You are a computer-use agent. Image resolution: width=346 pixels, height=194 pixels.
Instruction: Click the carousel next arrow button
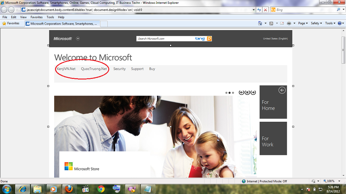[253, 93]
